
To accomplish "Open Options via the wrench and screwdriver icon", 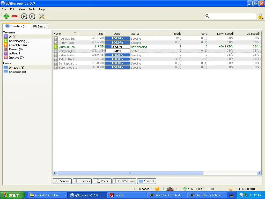I will pyautogui.click(x=42, y=16).
